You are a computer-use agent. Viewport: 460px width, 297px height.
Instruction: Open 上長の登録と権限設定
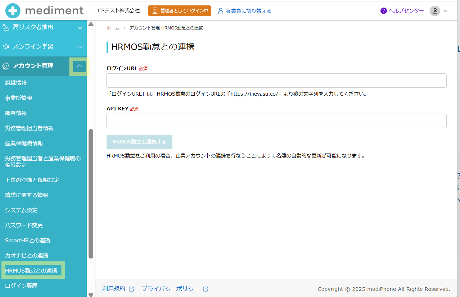click(32, 180)
